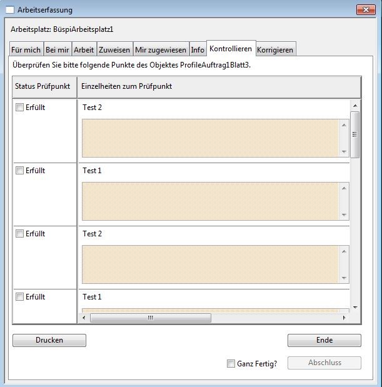Switch to the Korrigieren tab
This screenshot has width=382, height=387.
tap(275, 50)
